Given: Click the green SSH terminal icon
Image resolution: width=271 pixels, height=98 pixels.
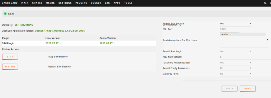Looking at the screenshot, I should pos(5,13).
